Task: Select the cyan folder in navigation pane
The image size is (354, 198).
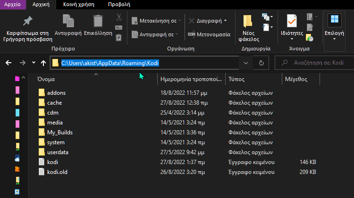Action: click(17, 113)
